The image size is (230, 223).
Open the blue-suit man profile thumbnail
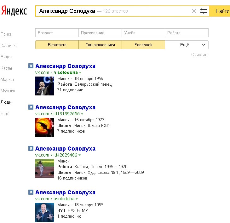pyautogui.click(x=45, y=212)
